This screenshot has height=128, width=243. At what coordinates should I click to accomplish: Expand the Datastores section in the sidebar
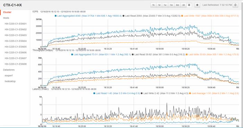[9, 70]
